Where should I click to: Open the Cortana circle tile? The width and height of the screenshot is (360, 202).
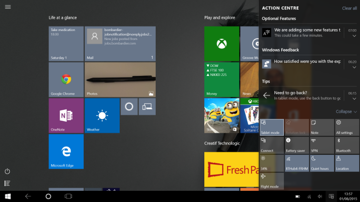129,107
